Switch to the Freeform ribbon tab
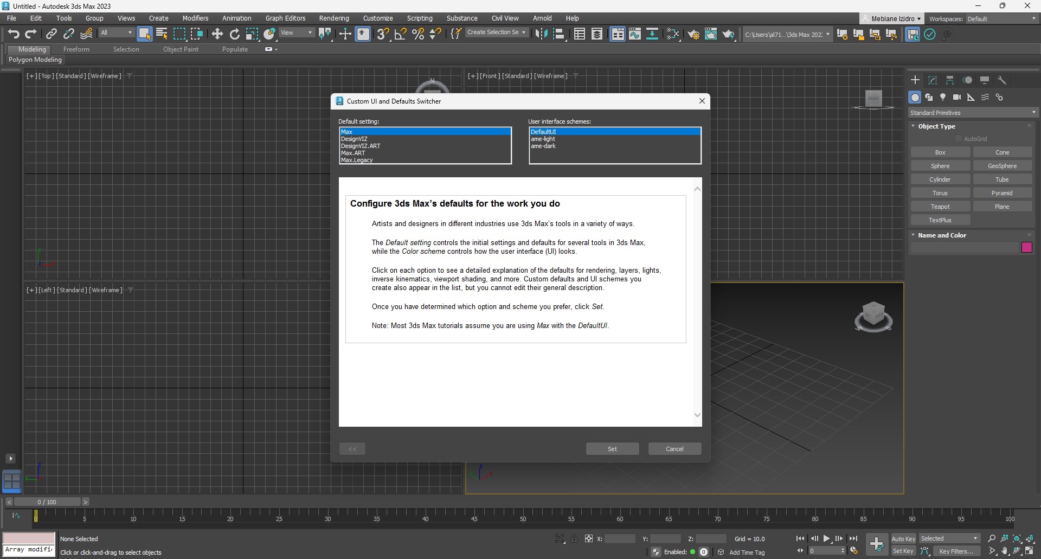Viewport: 1041px width, 559px height. (76, 49)
